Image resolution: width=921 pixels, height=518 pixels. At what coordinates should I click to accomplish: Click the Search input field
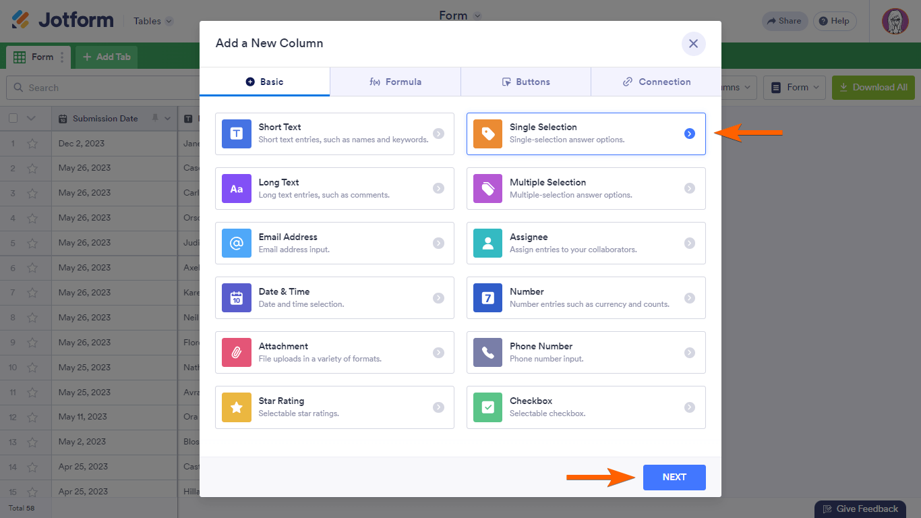coord(101,88)
